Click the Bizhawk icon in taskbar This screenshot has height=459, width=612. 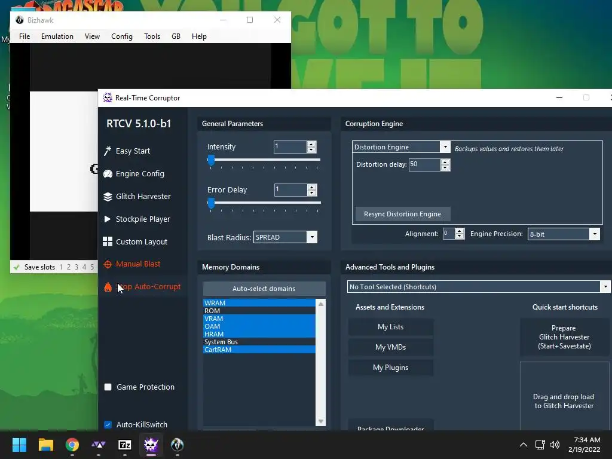click(177, 445)
